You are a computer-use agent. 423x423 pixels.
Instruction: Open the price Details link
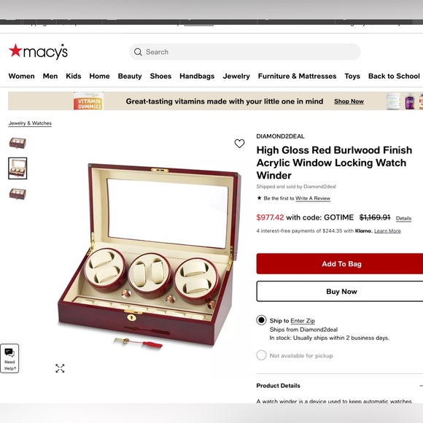[x=403, y=218]
